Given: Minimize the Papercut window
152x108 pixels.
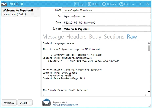Looking at the screenshot, I should pos(133,4).
